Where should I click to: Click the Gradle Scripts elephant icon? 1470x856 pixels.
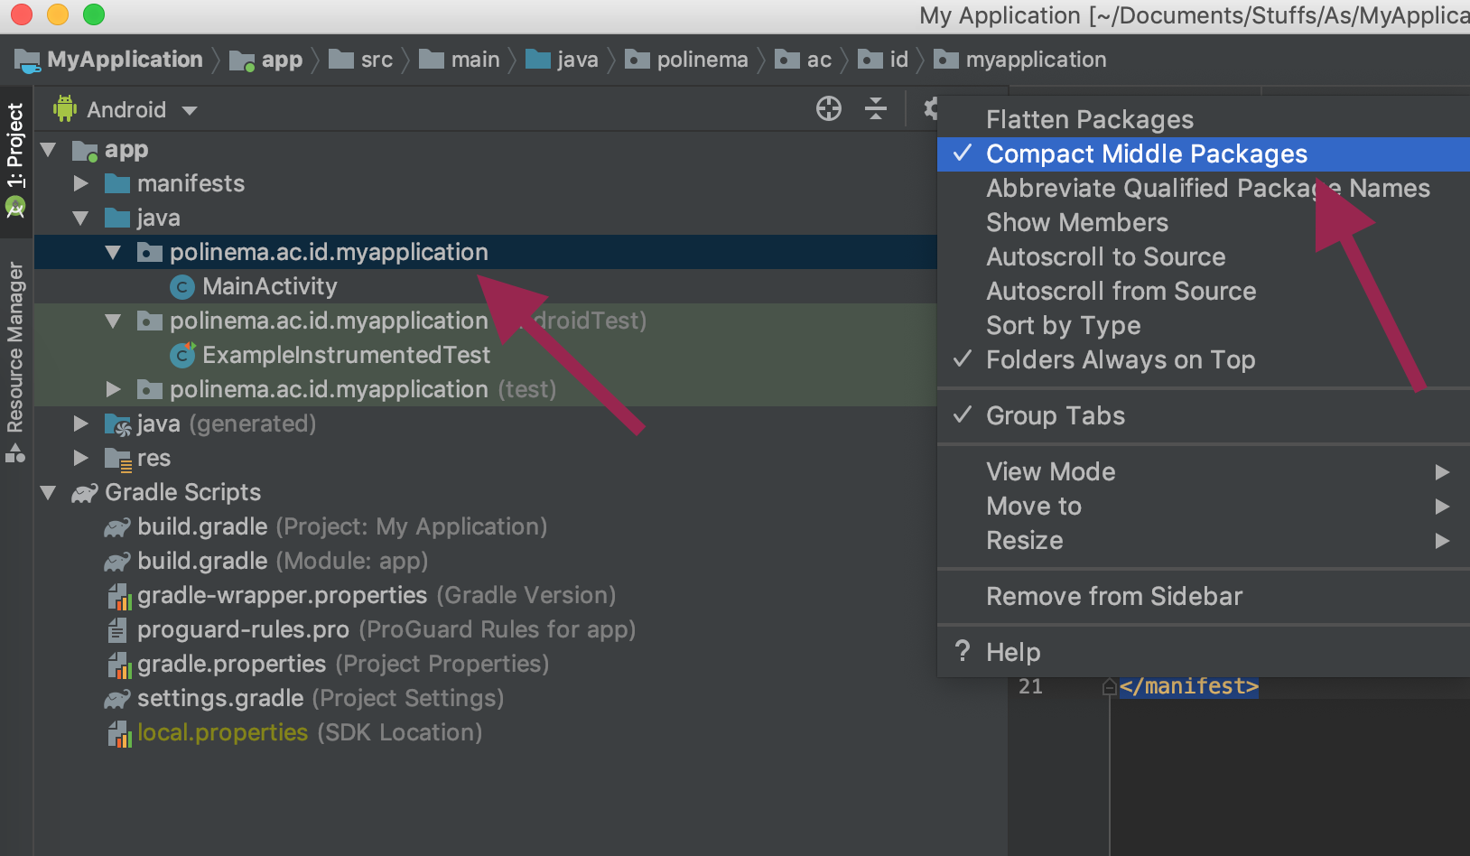click(x=85, y=493)
